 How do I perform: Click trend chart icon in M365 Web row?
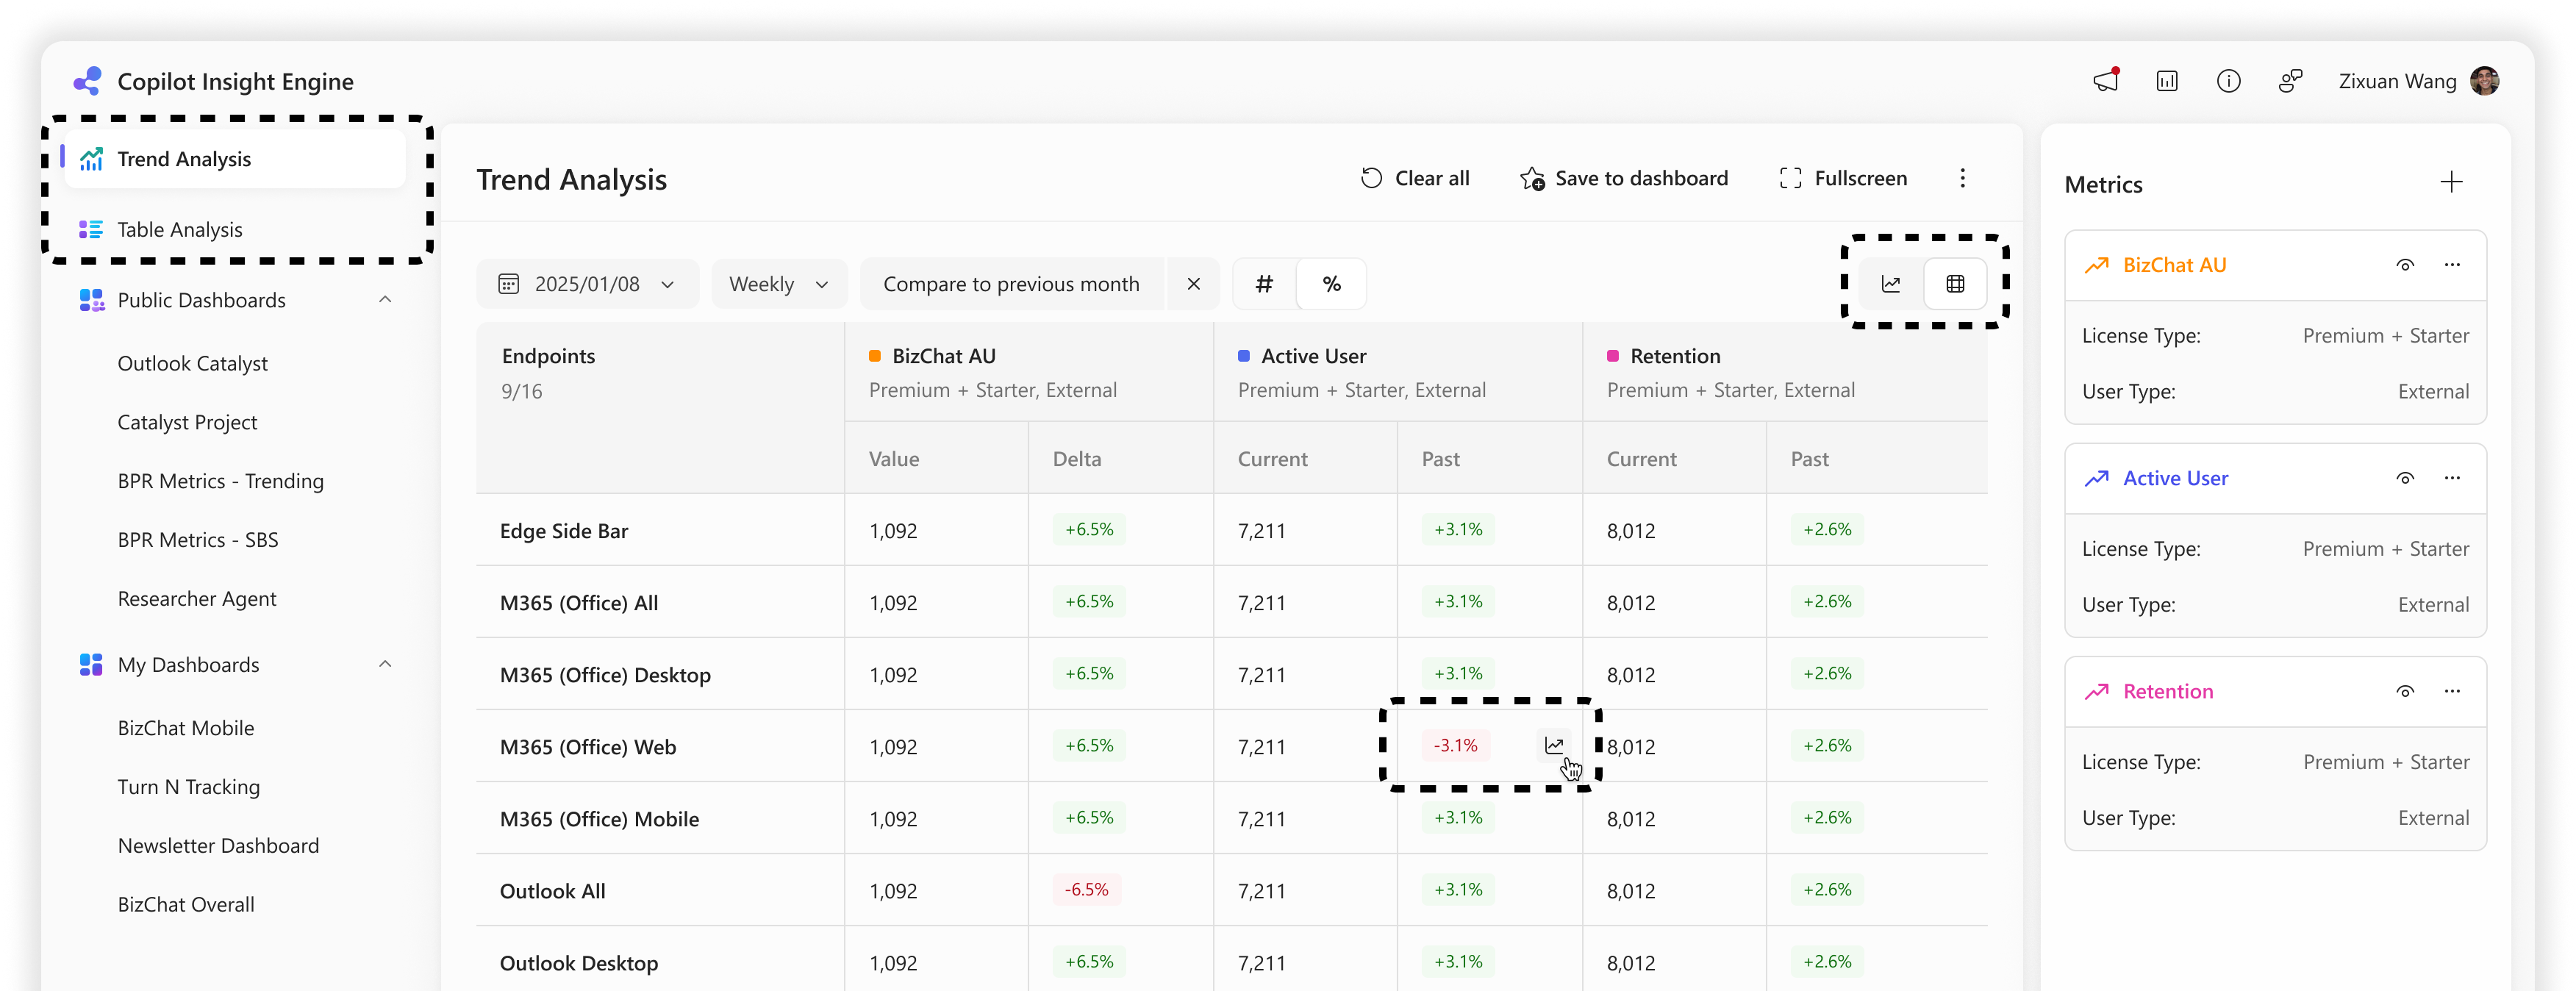(1554, 745)
